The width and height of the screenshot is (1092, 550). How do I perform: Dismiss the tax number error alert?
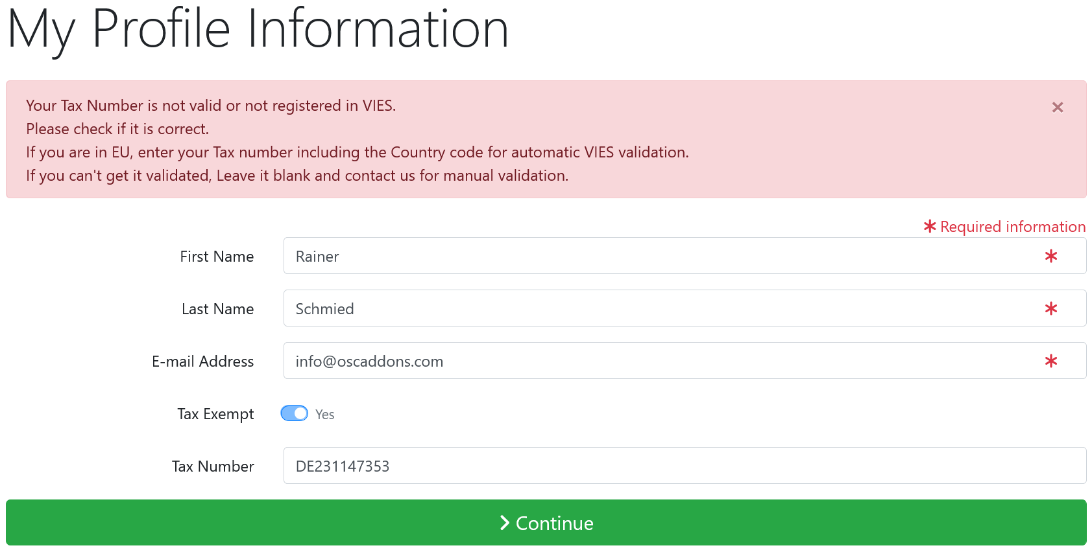point(1058,108)
